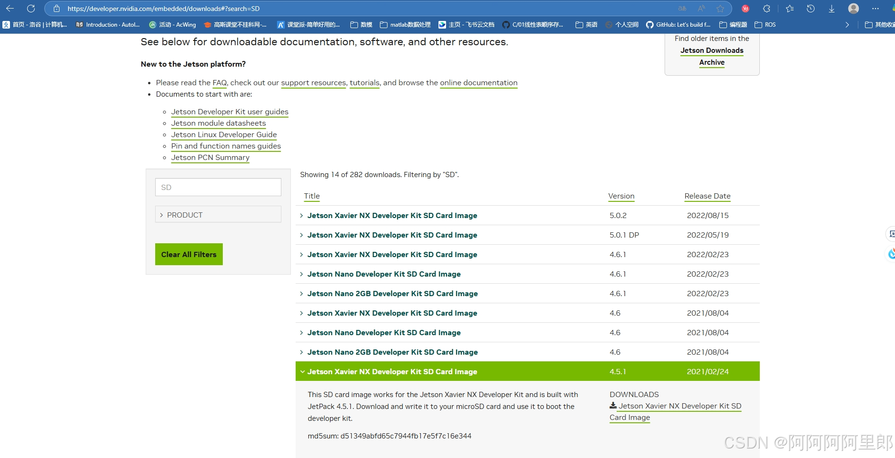Viewport: 895px width, 458px height.
Task: Expand the Jetson Xavier NX 5.0.2 row
Action: pos(527,215)
